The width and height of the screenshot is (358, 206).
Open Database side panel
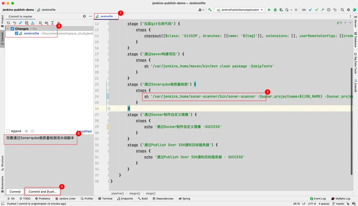coord(355,40)
